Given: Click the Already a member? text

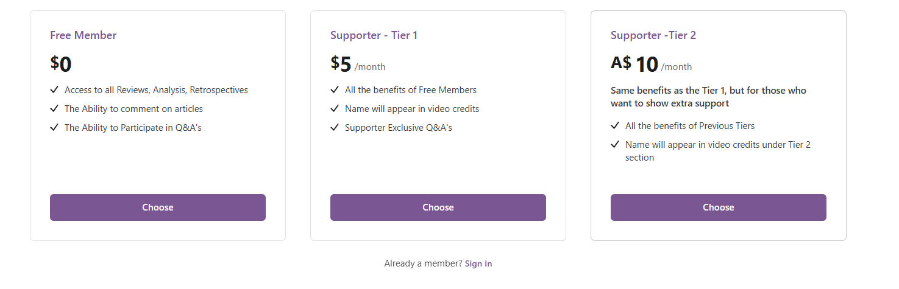Looking at the screenshot, I should pyautogui.click(x=423, y=263).
